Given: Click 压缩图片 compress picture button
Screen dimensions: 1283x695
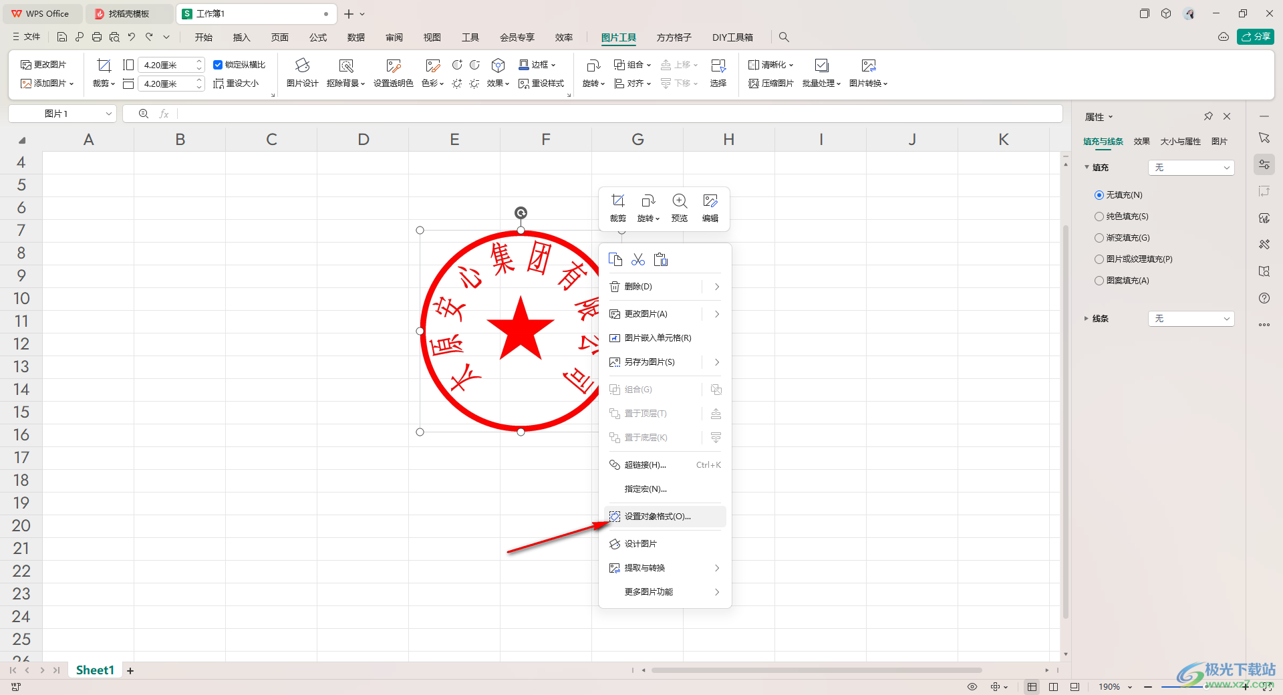Looking at the screenshot, I should tap(771, 84).
